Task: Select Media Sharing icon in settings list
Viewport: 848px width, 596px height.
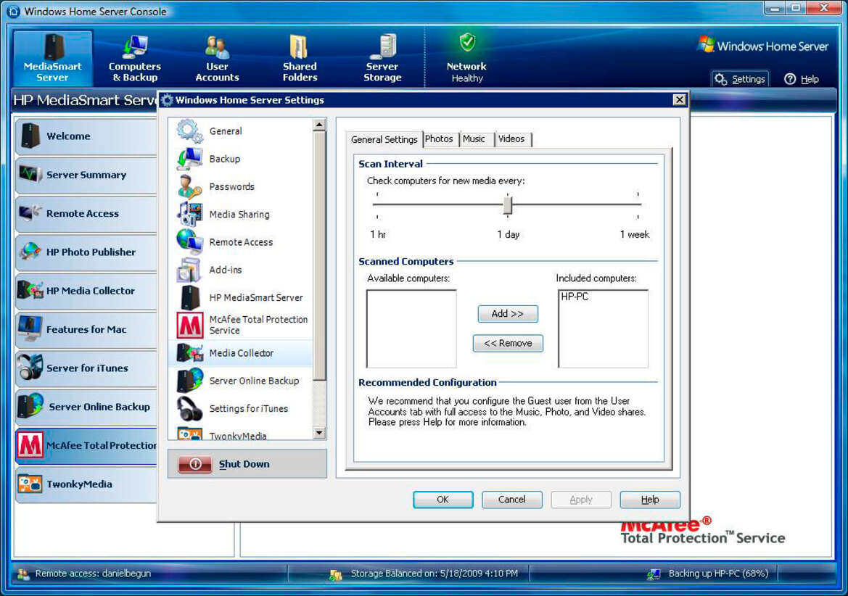Action: coord(189,214)
